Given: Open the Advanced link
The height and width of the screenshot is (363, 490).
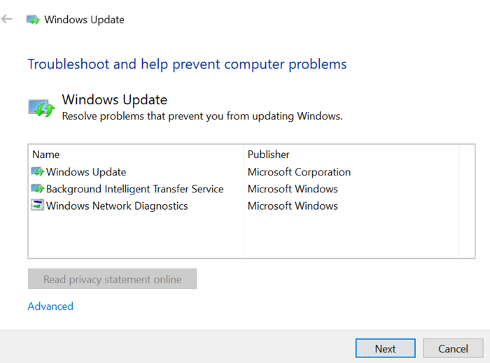Looking at the screenshot, I should click(x=50, y=306).
